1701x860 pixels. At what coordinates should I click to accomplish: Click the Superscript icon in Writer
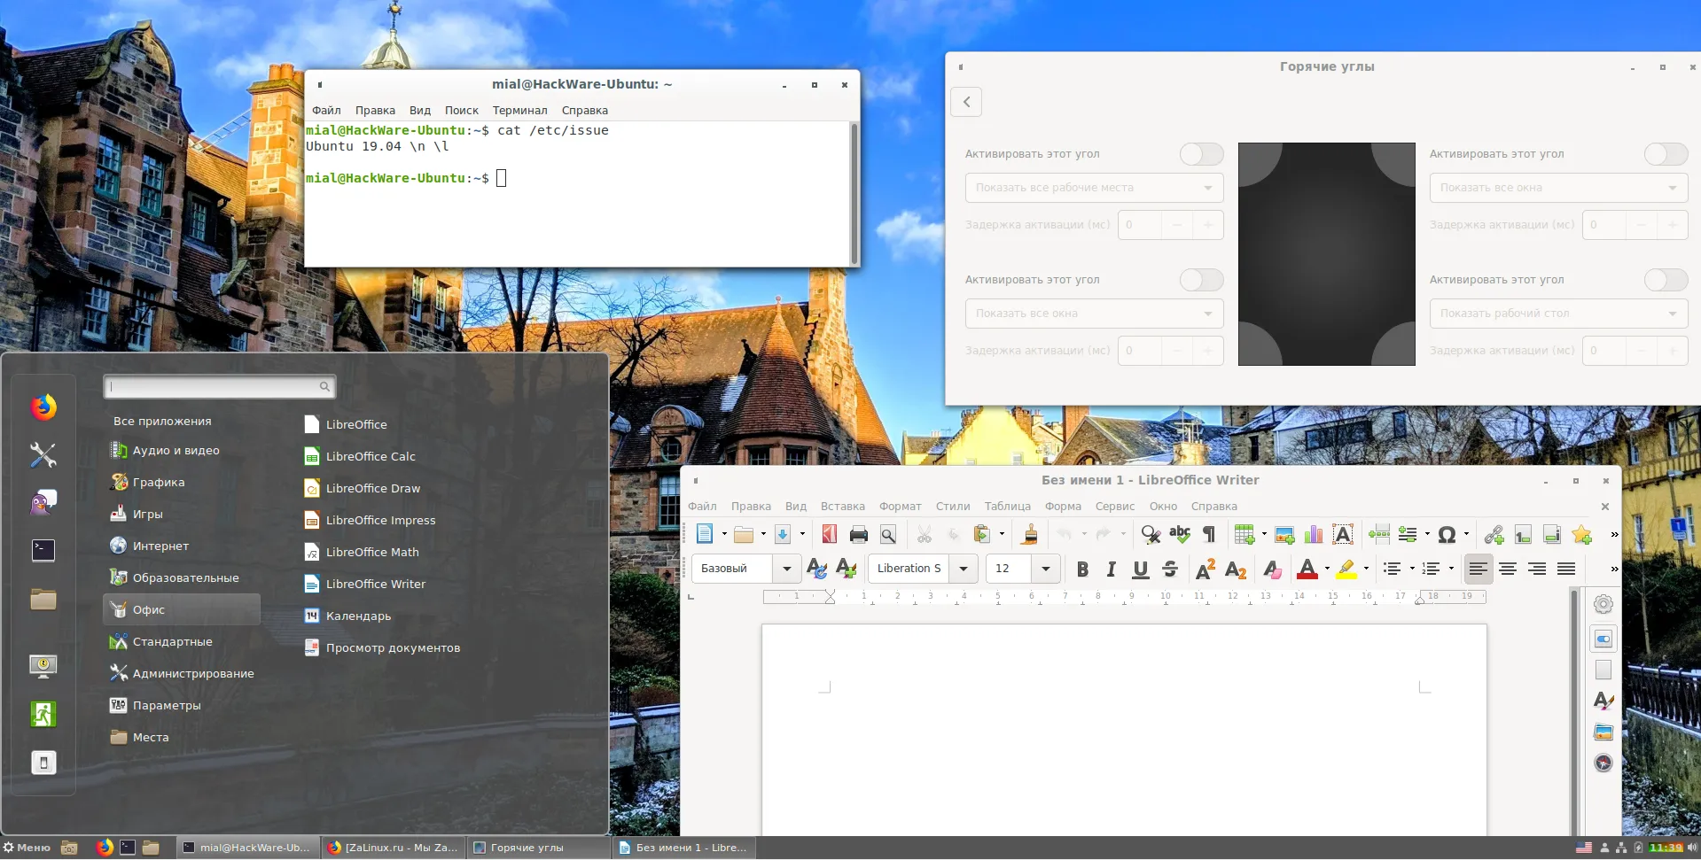point(1206,569)
